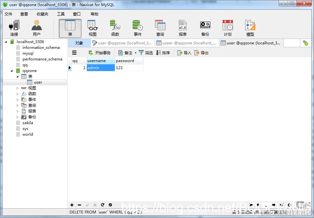Open the 工具 menu
This screenshot has width=314, height=218.
[x=61, y=14]
